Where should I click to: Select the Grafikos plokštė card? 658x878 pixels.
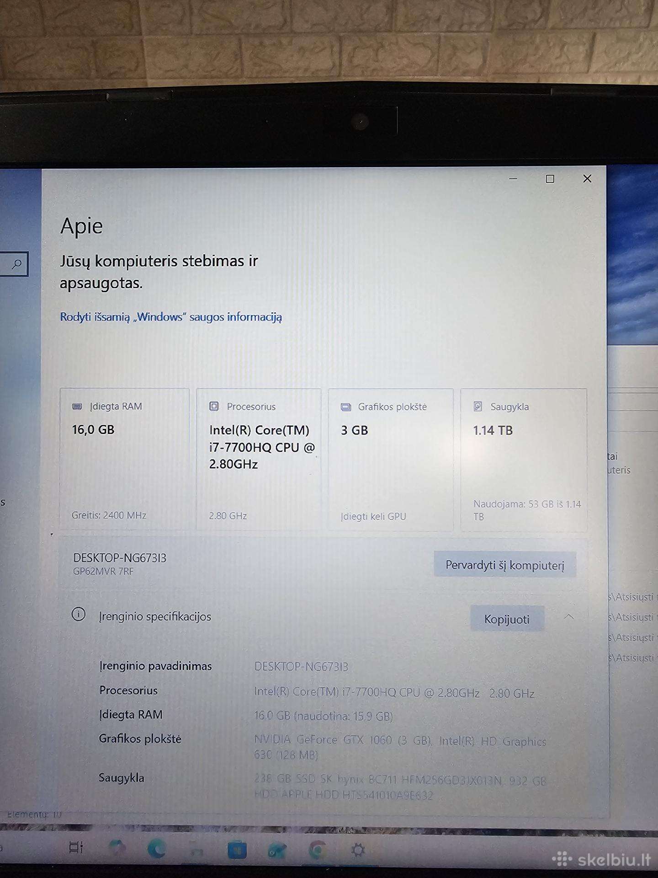click(x=391, y=460)
